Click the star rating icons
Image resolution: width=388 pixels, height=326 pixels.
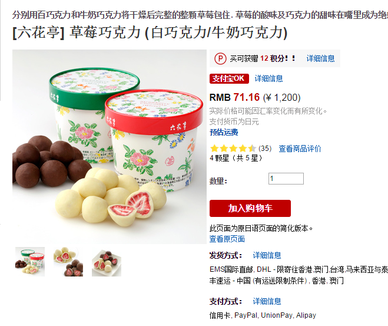pos(233,149)
